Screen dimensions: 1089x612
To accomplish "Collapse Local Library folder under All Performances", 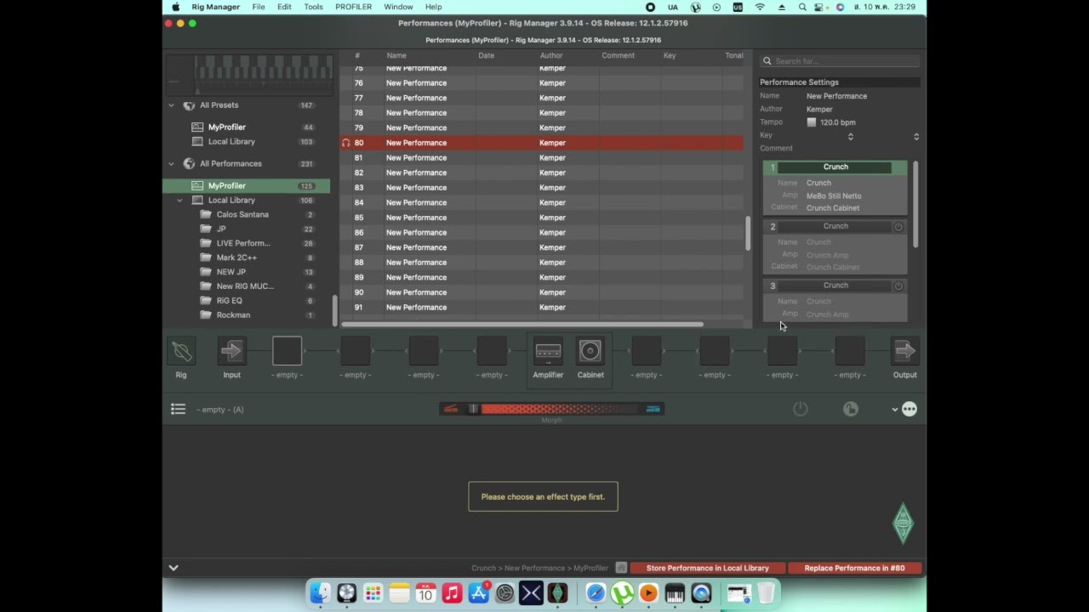I will (180, 201).
